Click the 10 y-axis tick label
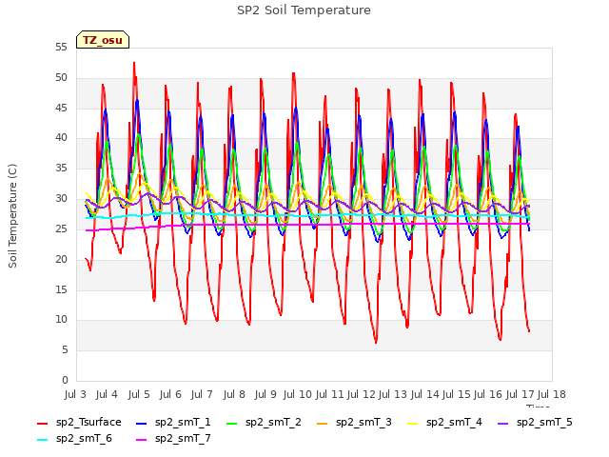The image size is (609, 457). (x=61, y=320)
